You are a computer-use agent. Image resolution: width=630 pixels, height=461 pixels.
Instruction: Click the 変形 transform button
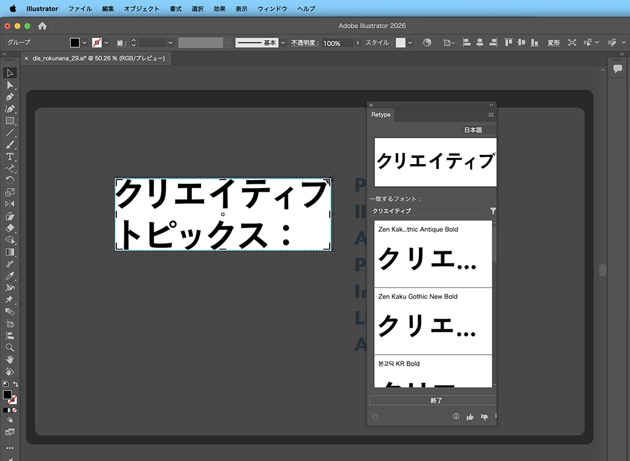tap(554, 43)
